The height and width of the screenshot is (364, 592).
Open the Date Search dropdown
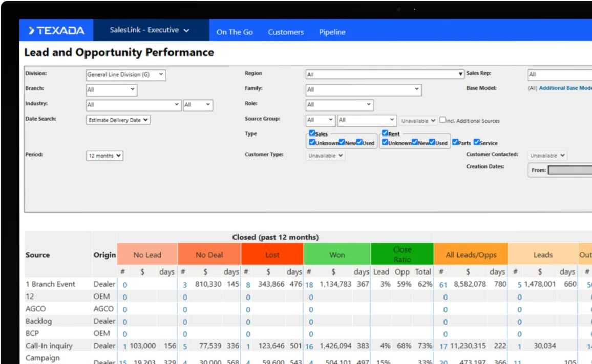pyautogui.click(x=118, y=120)
